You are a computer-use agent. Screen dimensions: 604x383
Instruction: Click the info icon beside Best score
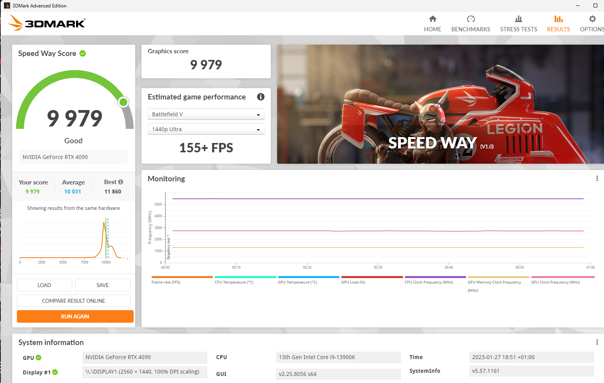[x=121, y=182]
